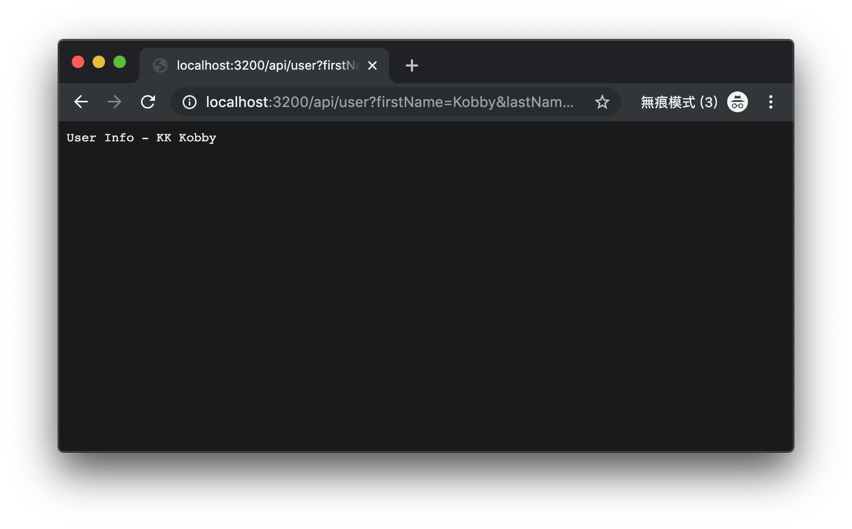Click the text 'User Info - KK Kobby'
852x529 pixels.
click(141, 138)
